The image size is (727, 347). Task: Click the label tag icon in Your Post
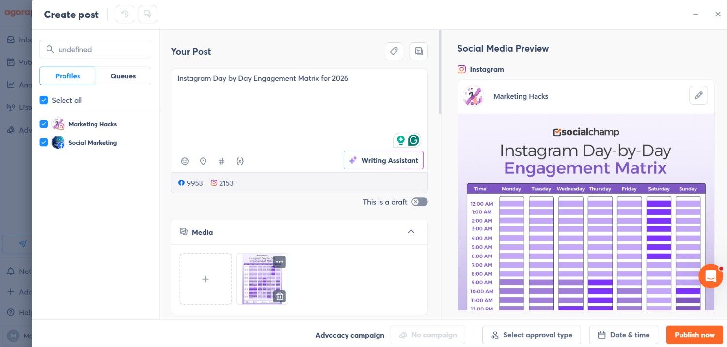tap(394, 51)
